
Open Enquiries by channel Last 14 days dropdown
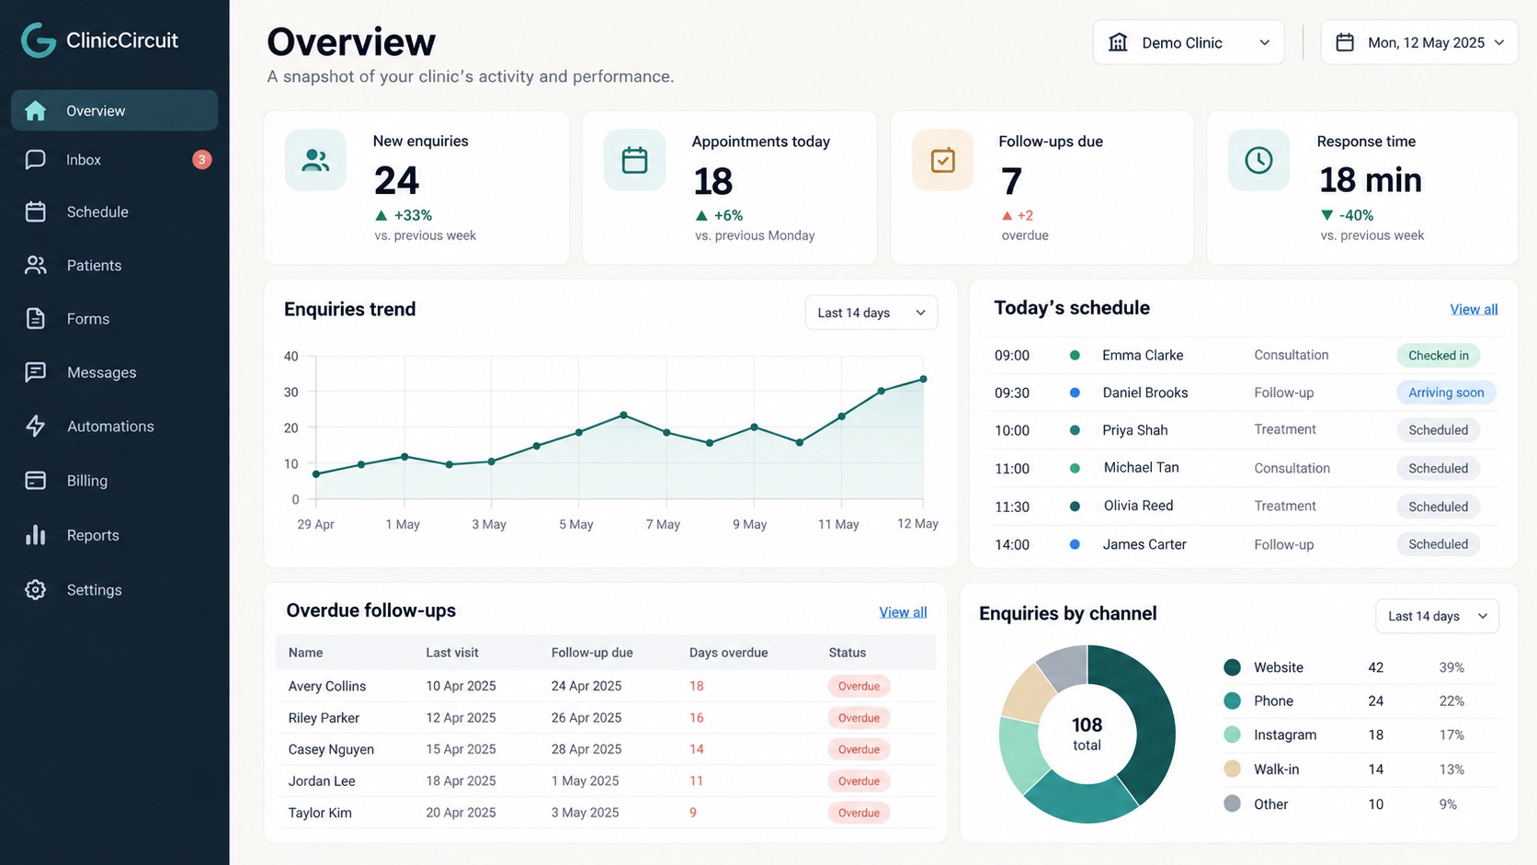(1437, 616)
